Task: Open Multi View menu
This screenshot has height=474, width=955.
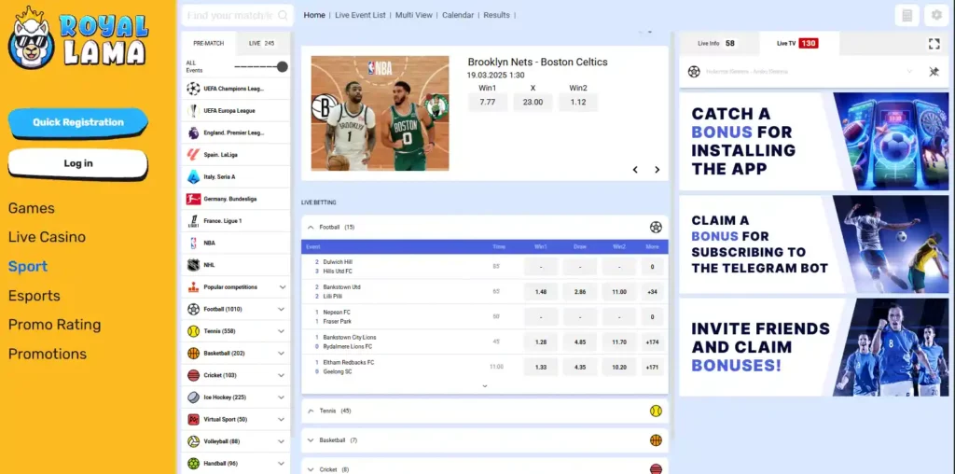Action: tap(413, 15)
